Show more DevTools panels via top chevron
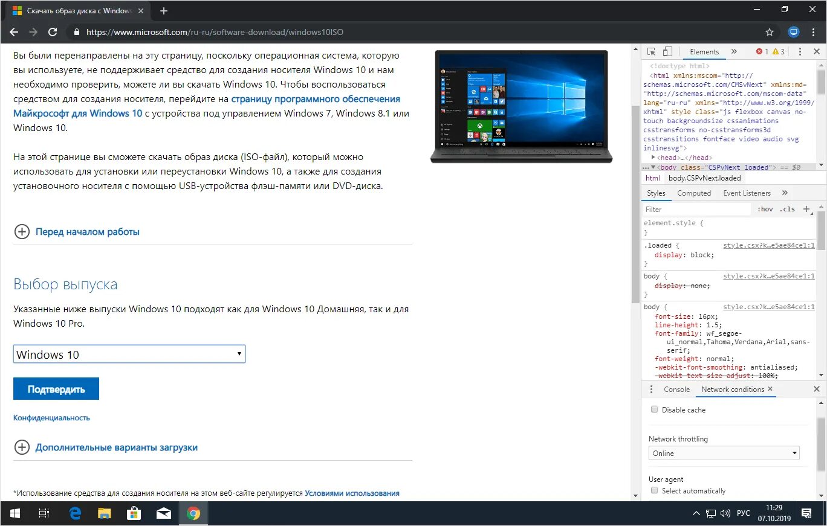 (734, 52)
